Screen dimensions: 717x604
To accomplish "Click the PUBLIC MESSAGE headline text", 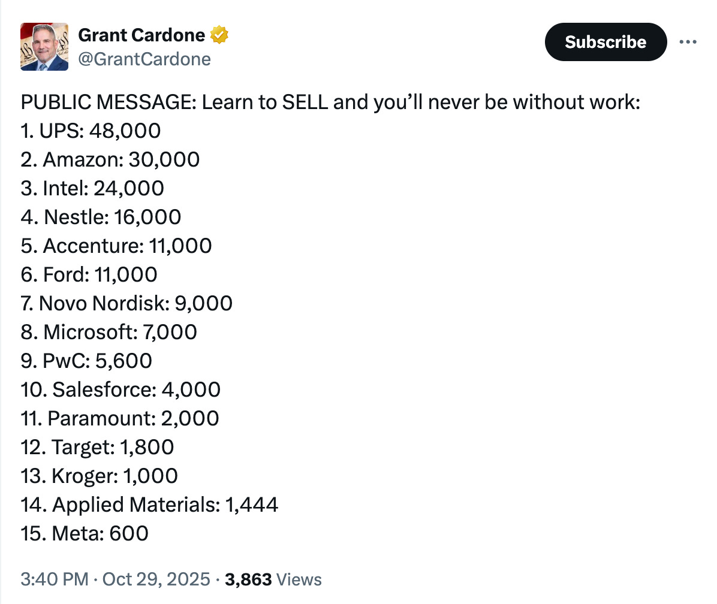I will click(330, 102).
